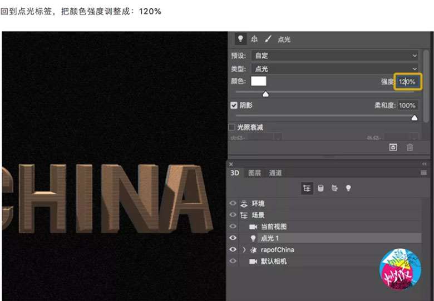Select the materials filter icon
434x301 pixels.
[334, 188]
